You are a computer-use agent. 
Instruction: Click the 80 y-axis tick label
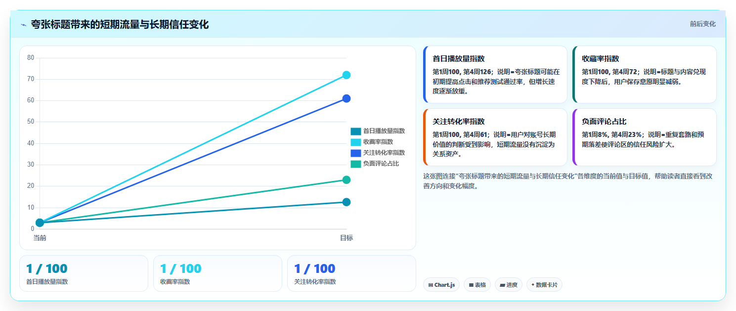click(x=31, y=58)
